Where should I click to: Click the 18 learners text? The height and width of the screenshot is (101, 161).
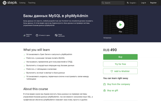tap(107, 38)
